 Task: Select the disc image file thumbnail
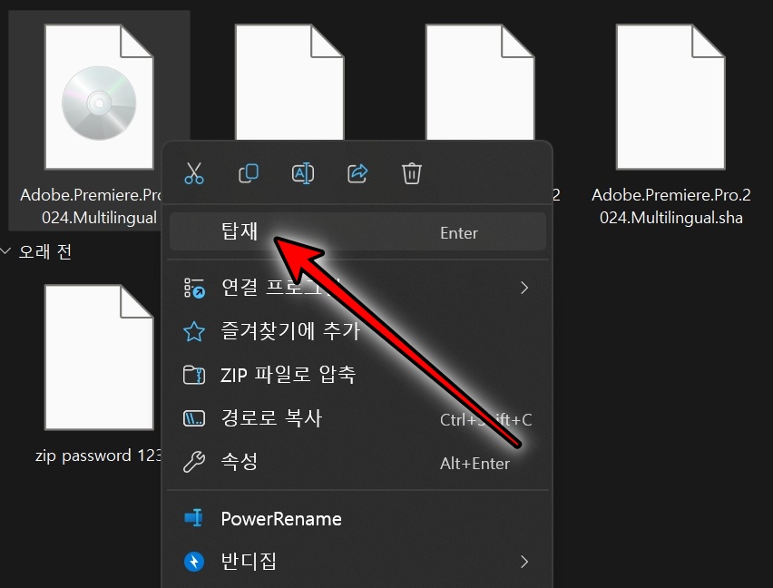click(99, 97)
